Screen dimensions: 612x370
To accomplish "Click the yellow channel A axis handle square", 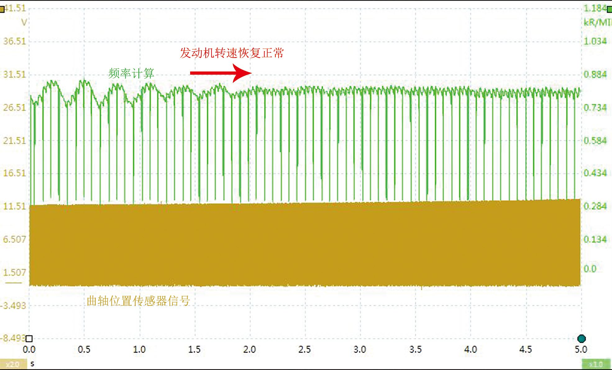I will (2, 10).
